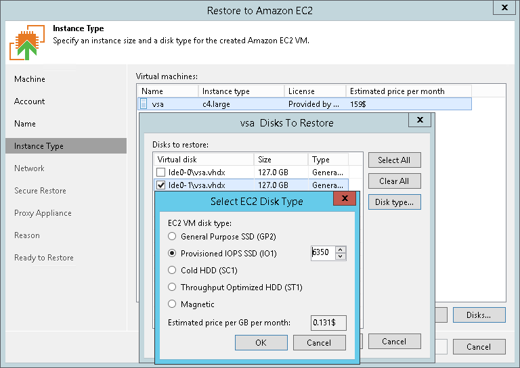This screenshot has height=368, width=520.
Task: Decrease IOPS value with down arrow
Action: tap(341, 256)
